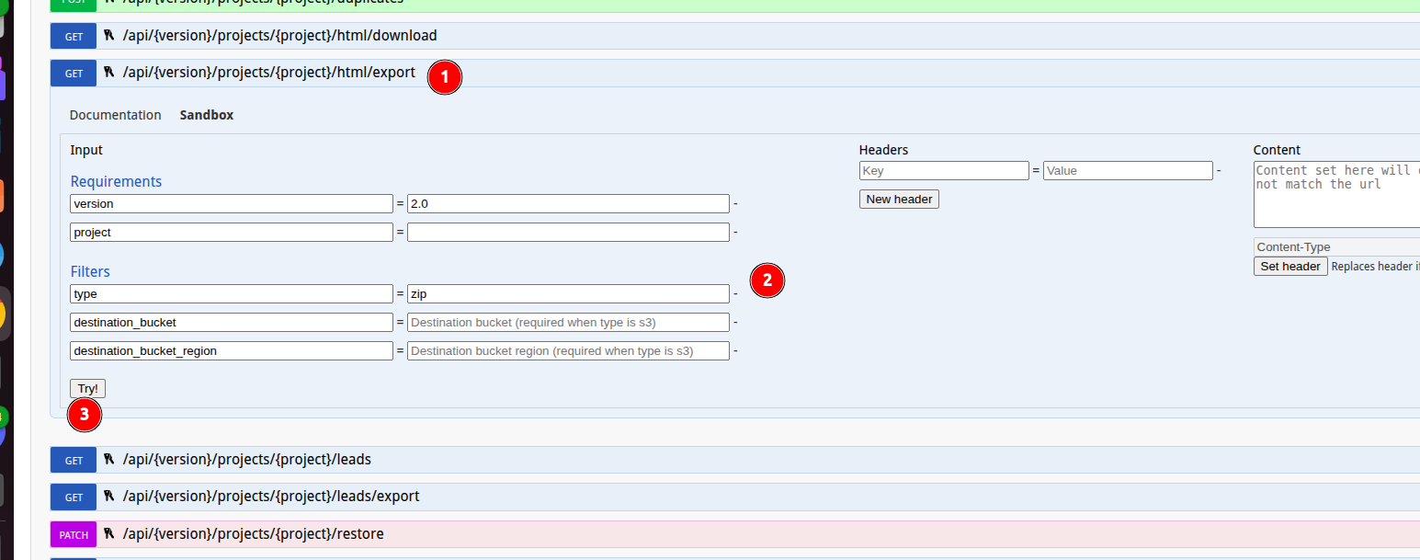Image resolution: width=1420 pixels, height=560 pixels.
Task: Remove the header row via its dash
Action: pyautogui.click(x=1219, y=171)
